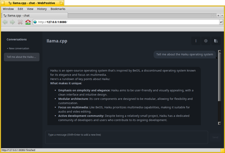Click the window zoom button in title tab
This screenshot has width=225, height=153.
pyautogui.click(x=61, y=3)
